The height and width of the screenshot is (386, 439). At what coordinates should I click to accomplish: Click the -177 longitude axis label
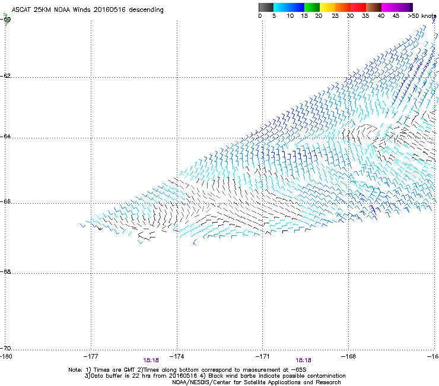(x=91, y=356)
